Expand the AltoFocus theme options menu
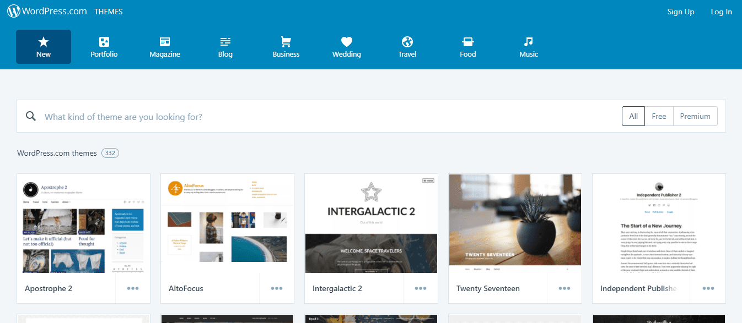This screenshot has width=742, height=323. coord(277,288)
